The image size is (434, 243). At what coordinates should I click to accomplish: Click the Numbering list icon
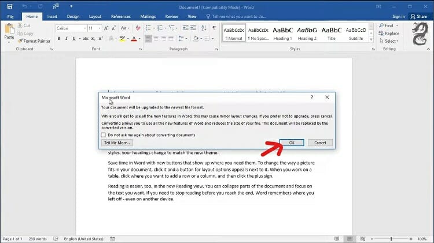[160, 28]
